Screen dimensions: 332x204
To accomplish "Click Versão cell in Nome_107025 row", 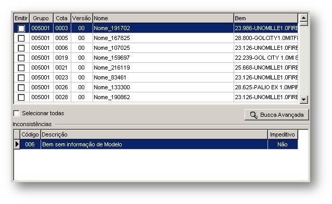I will 82,48.
